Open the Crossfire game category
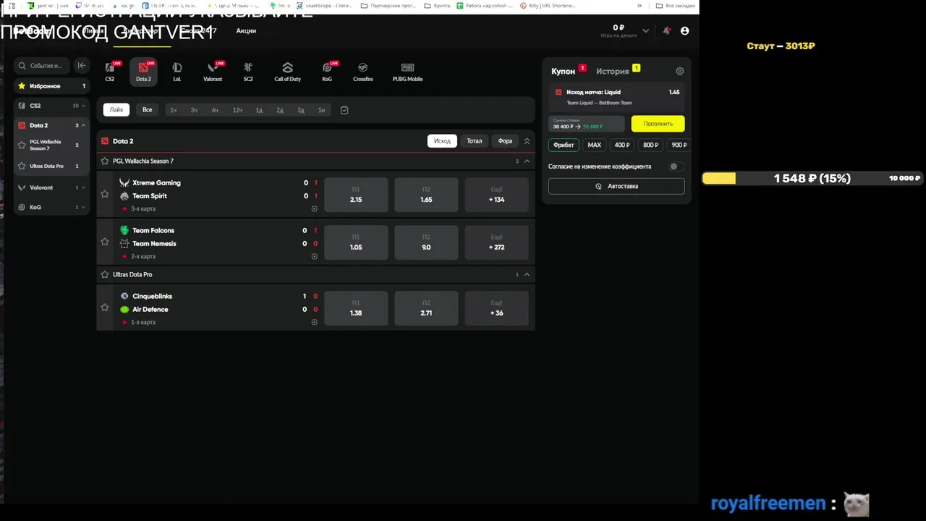 tap(363, 72)
